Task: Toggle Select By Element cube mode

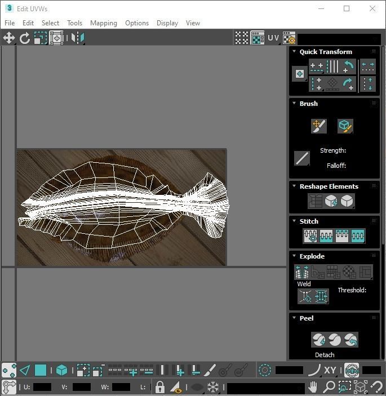Action: 61,370
